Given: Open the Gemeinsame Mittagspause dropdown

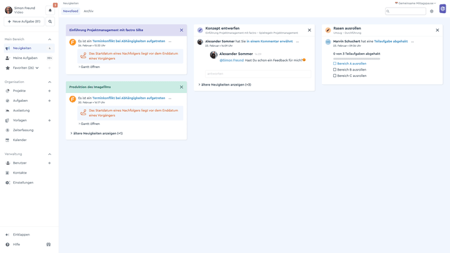Looking at the screenshot, I should (416, 3).
